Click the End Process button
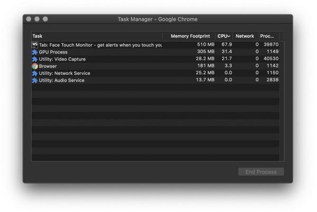The width and height of the screenshot is (317, 212). [261, 172]
